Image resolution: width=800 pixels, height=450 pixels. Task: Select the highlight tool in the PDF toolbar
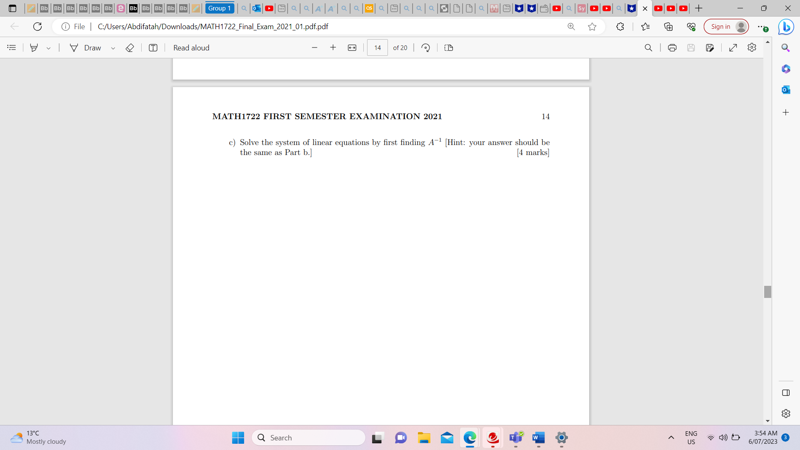point(34,47)
